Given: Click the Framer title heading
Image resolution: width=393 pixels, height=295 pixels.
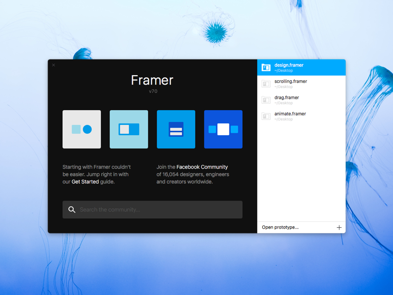Looking at the screenshot, I should 152,80.
